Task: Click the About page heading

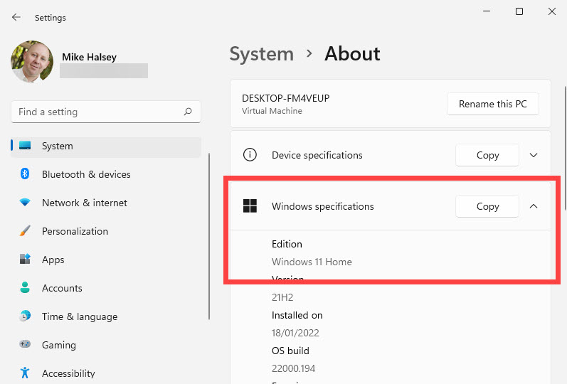Action: point(352,54)
